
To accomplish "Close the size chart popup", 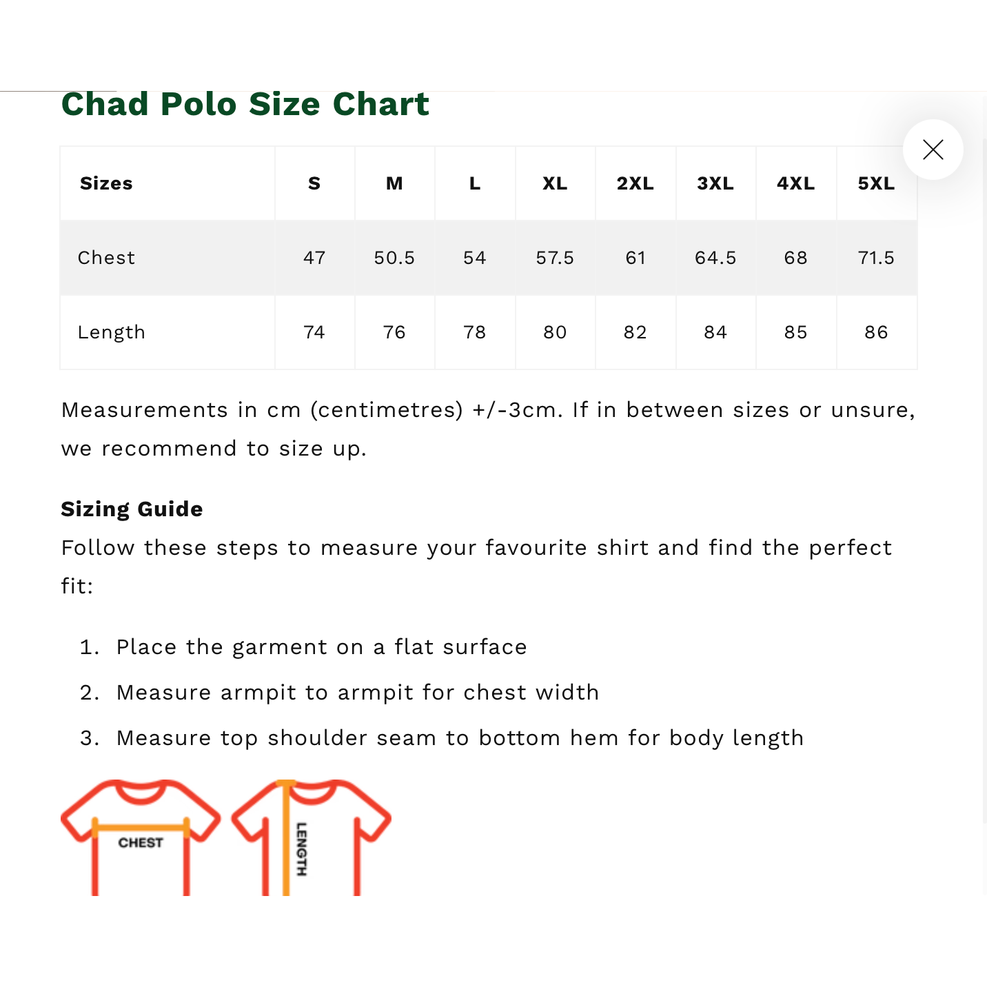I will [x=933, y=150].
